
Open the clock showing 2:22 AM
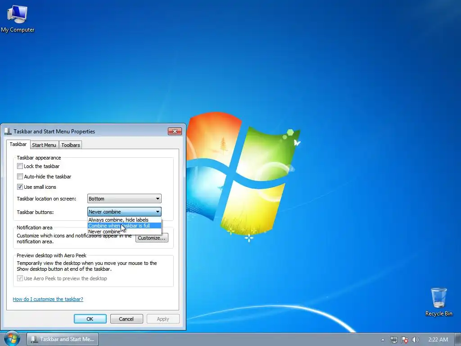coord(438,340)
